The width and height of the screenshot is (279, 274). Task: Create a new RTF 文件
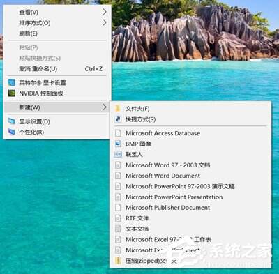coord(190,218)
